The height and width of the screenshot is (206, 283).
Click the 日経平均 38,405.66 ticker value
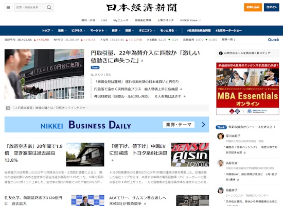pos(24,40)
